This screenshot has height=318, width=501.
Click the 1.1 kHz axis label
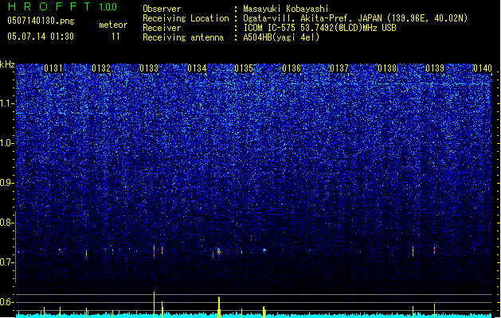(6, 103)
